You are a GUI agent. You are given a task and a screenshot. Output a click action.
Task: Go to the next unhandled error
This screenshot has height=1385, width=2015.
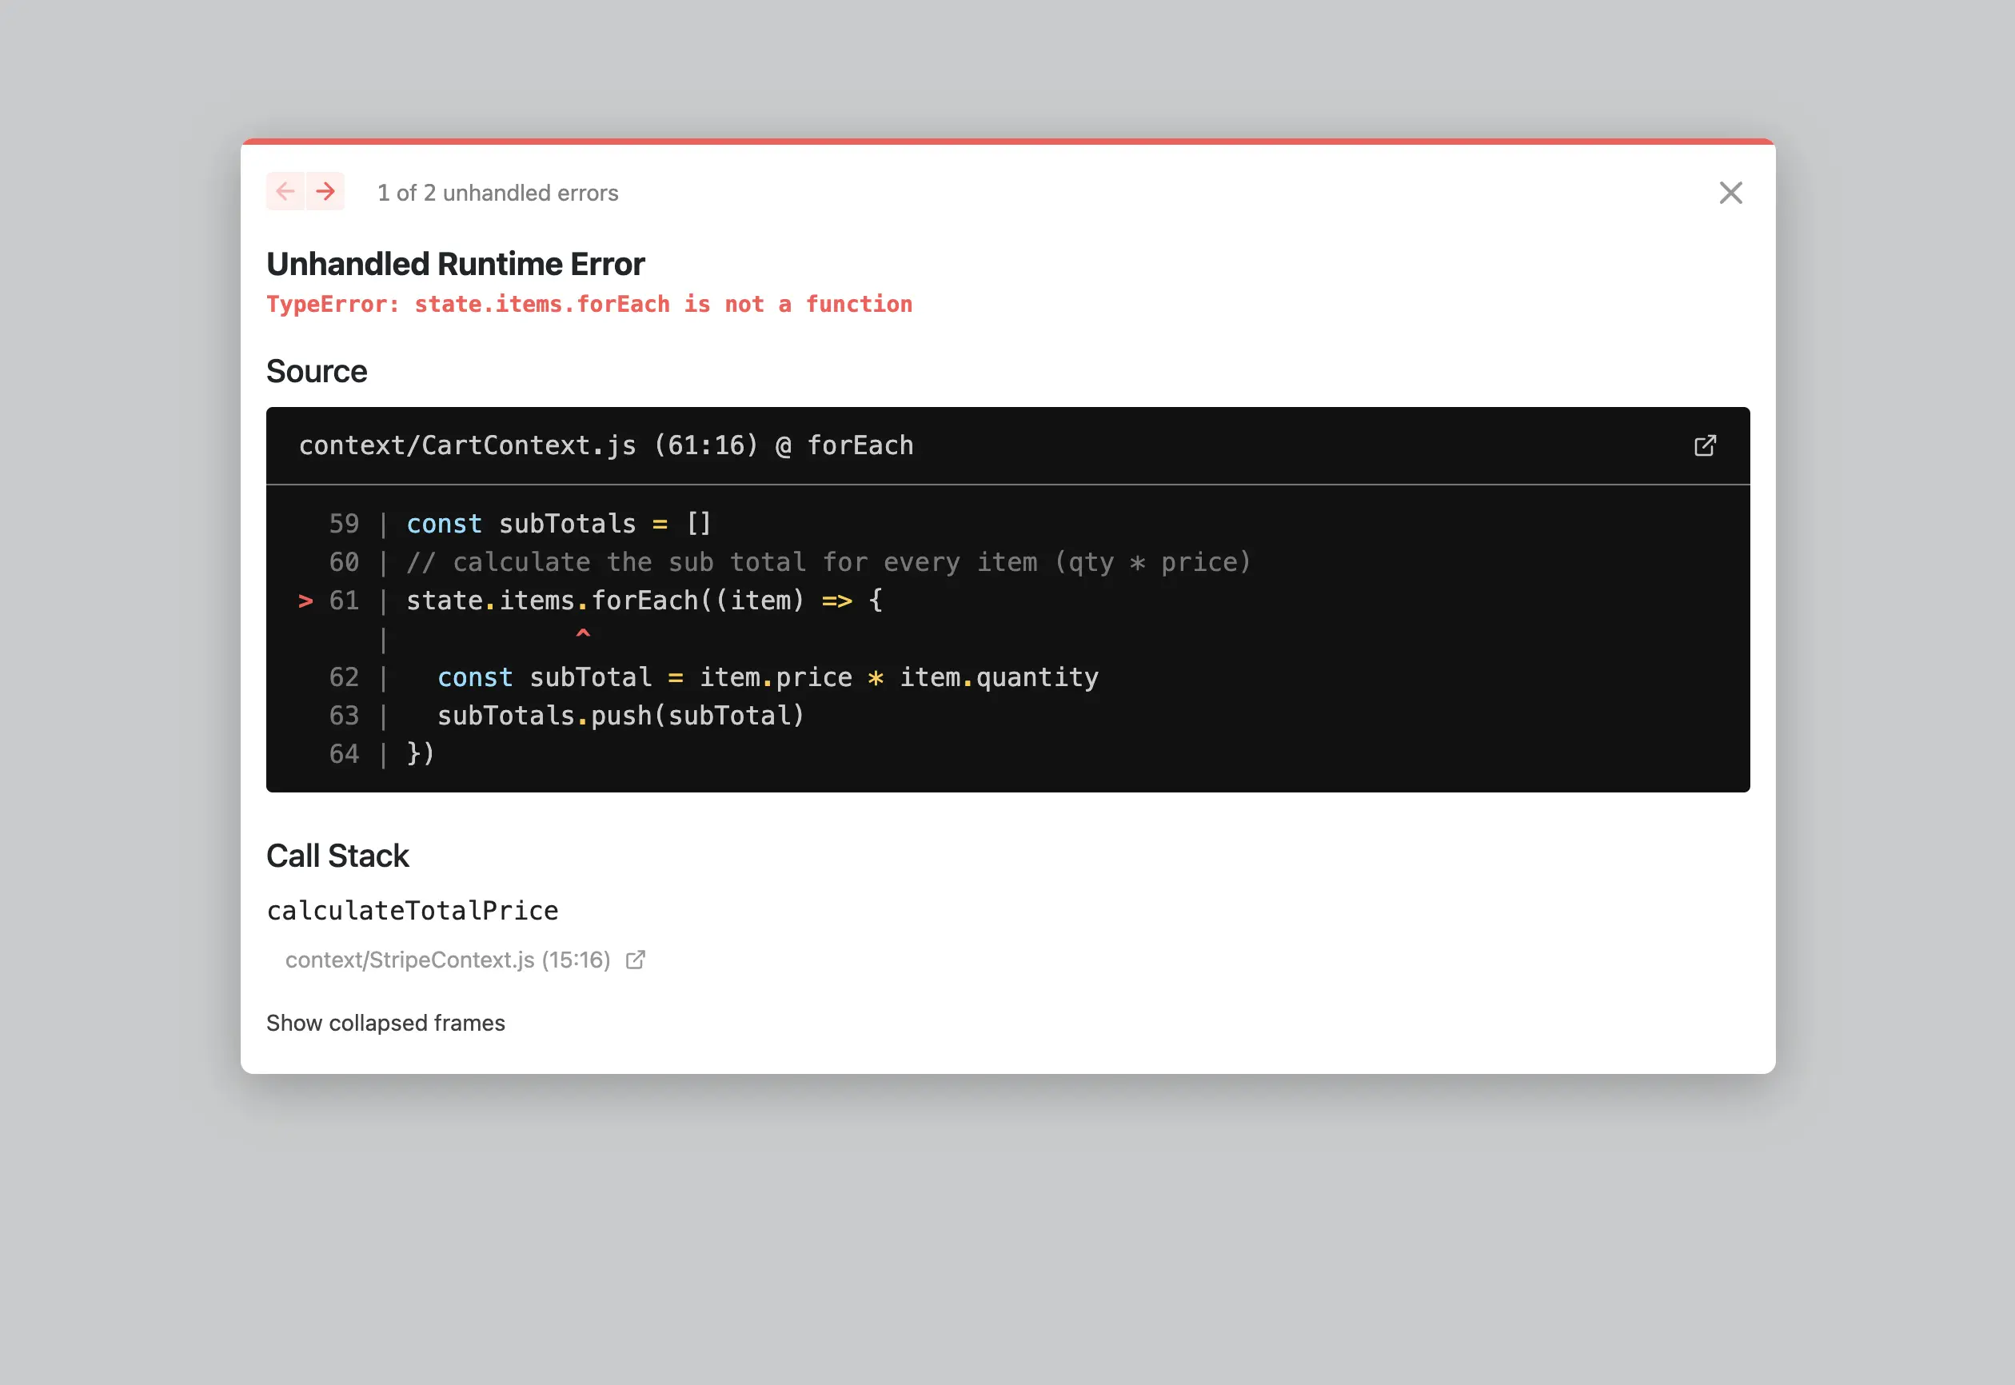325,192
